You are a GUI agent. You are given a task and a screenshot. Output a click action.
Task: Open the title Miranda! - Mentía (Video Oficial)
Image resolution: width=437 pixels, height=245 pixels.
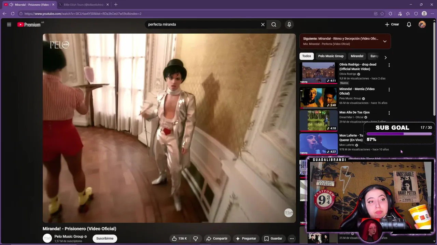(x=357, y=91)
